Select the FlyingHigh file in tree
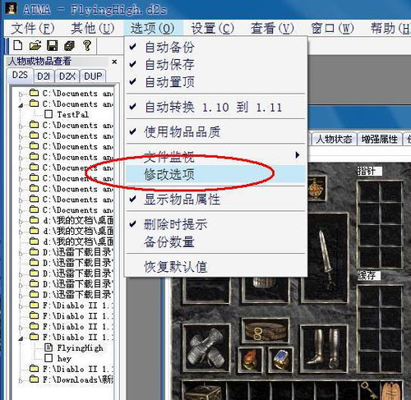411x400 pixels. pos(80,348)
